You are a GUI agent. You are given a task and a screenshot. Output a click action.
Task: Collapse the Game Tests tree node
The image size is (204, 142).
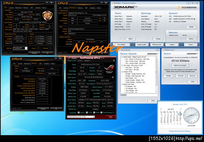pyautogui.click(x=122, y=57)
